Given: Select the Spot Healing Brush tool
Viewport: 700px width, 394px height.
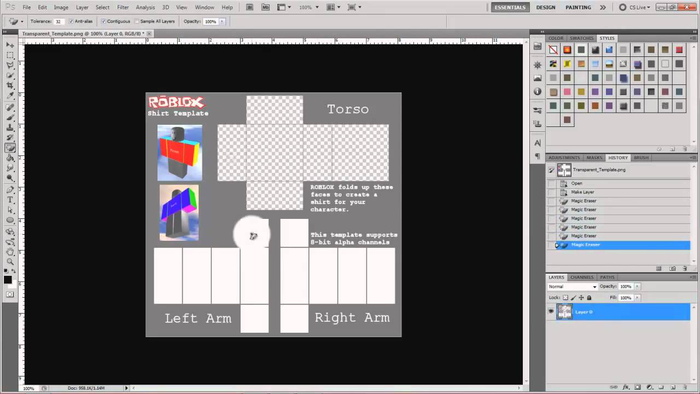Looking at the screenshot, I should [10, 107].
